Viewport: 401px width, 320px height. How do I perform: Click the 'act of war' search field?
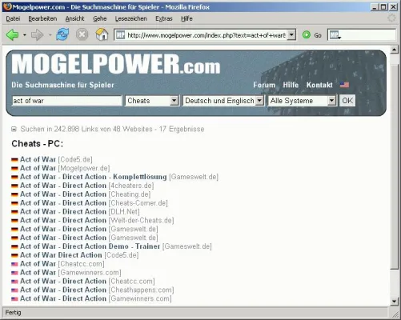[x=66, y=101]
